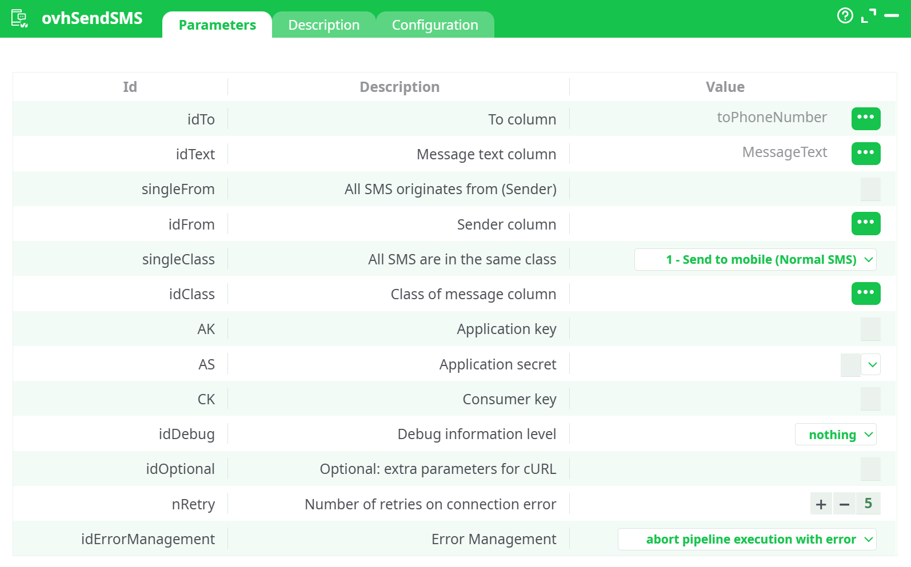Click 'Optional: extra parameters for cURL' text
The height and width of the screenshot is (567, 911).
coord(438,469)
